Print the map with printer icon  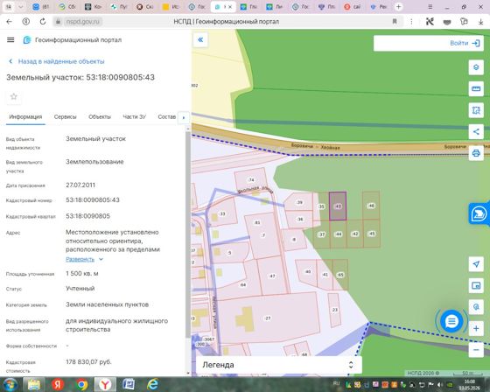coord(476,153)
